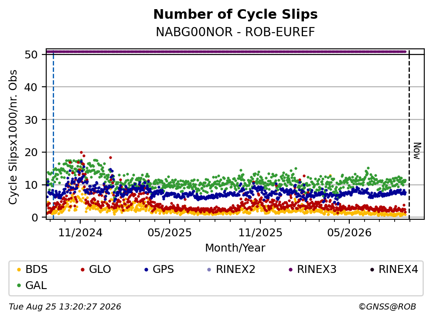This screenshot has height=320, width=433.
Task: Click the y-axis value 20
Action: [31, 153]
